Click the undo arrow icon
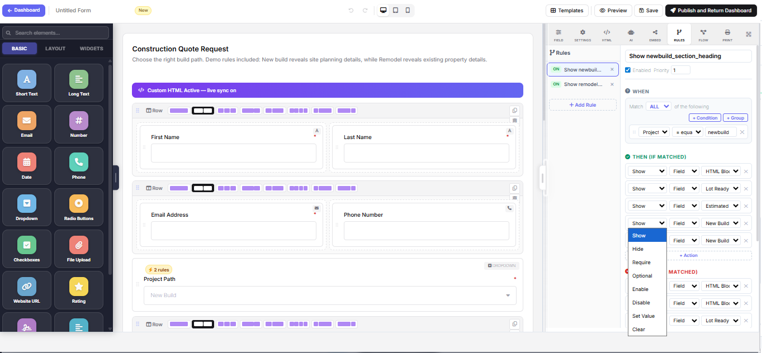Screen dimensions: 762x353 click(351, 10)
